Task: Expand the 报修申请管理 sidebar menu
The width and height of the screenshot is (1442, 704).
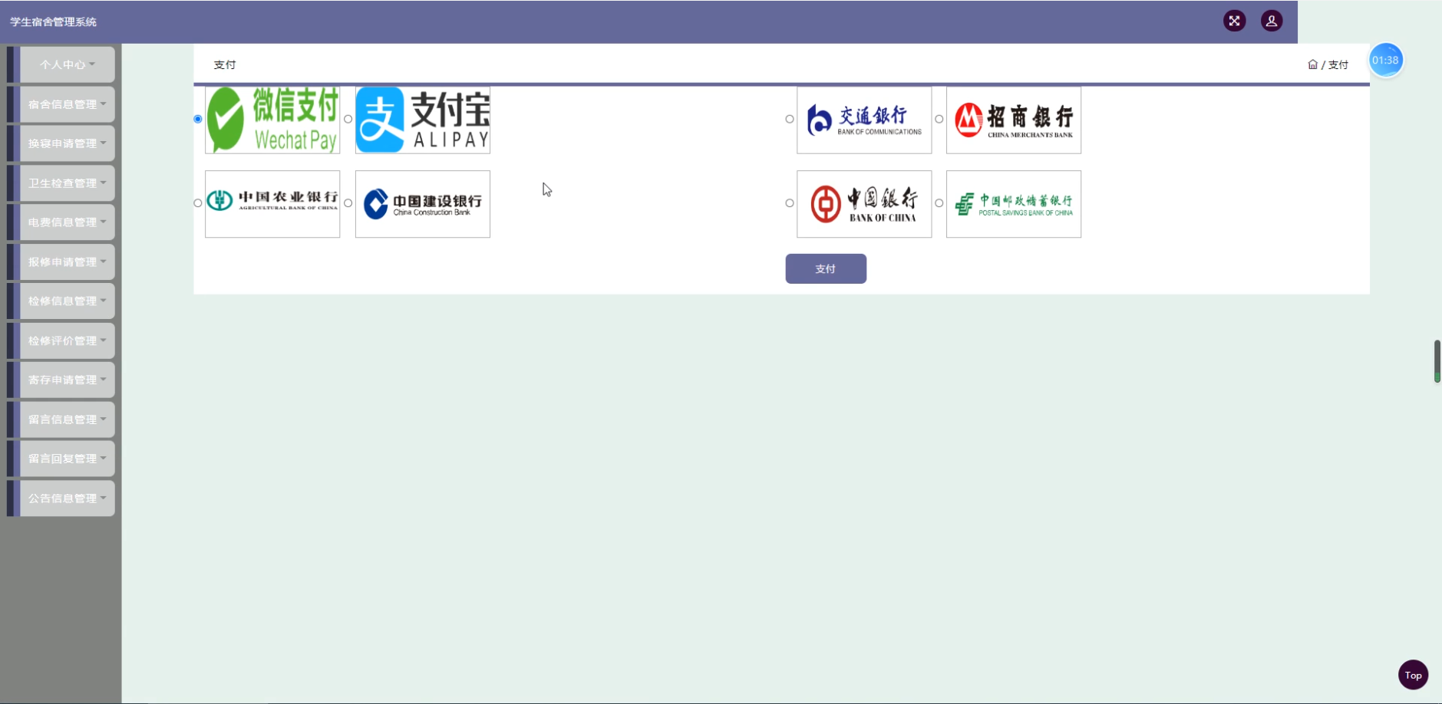Action: click(x=68, y=262)
